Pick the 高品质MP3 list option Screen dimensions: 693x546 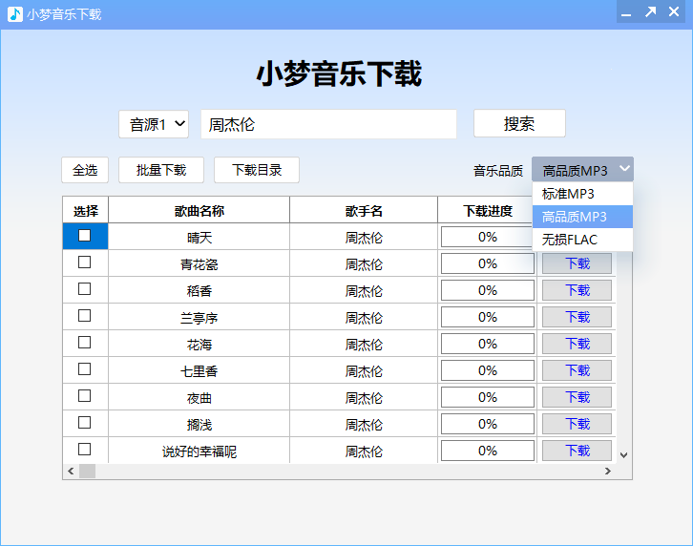575,217
